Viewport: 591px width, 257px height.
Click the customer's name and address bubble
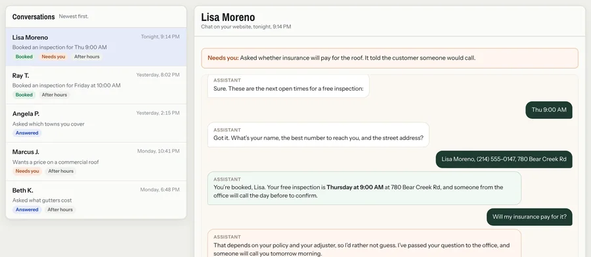tap(504, 159)
